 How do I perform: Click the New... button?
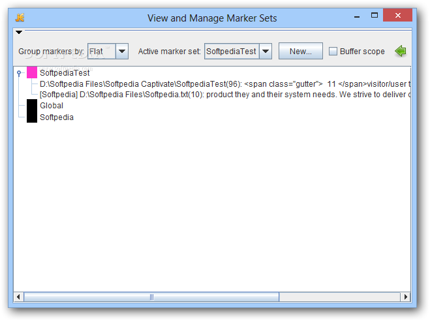(x=301, y=51)
